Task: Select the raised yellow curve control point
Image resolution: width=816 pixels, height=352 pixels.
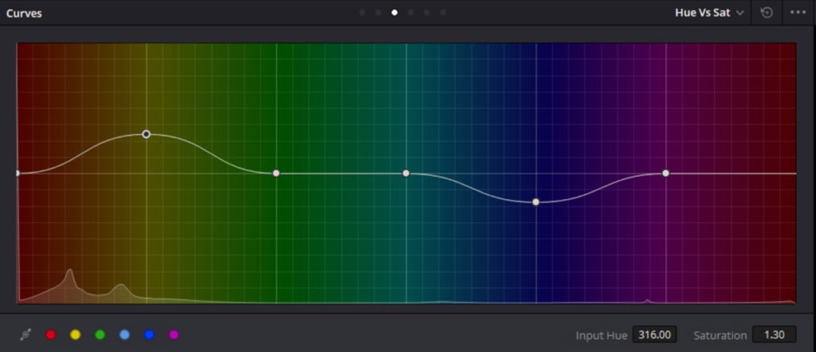Action: [x=147, y=134]
